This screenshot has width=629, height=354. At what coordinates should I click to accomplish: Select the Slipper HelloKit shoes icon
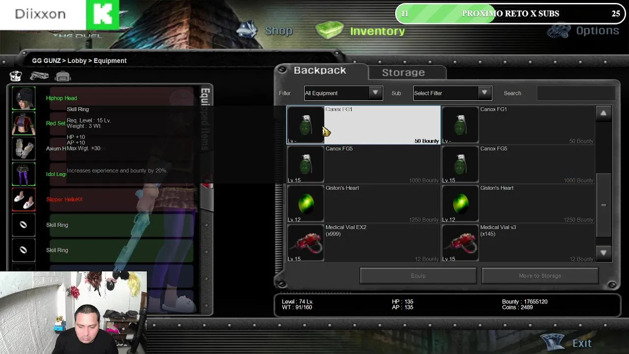coord(24,199)
